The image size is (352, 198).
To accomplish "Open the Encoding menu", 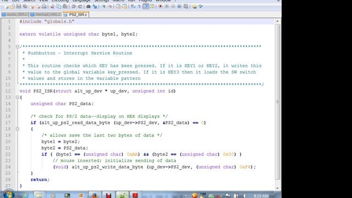I will pos(60,1).
